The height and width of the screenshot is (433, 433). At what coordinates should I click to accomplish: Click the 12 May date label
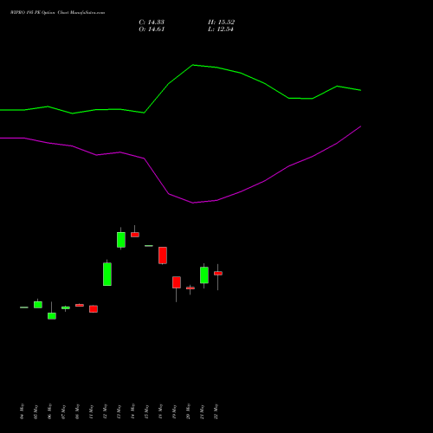(x=106, y=411)
